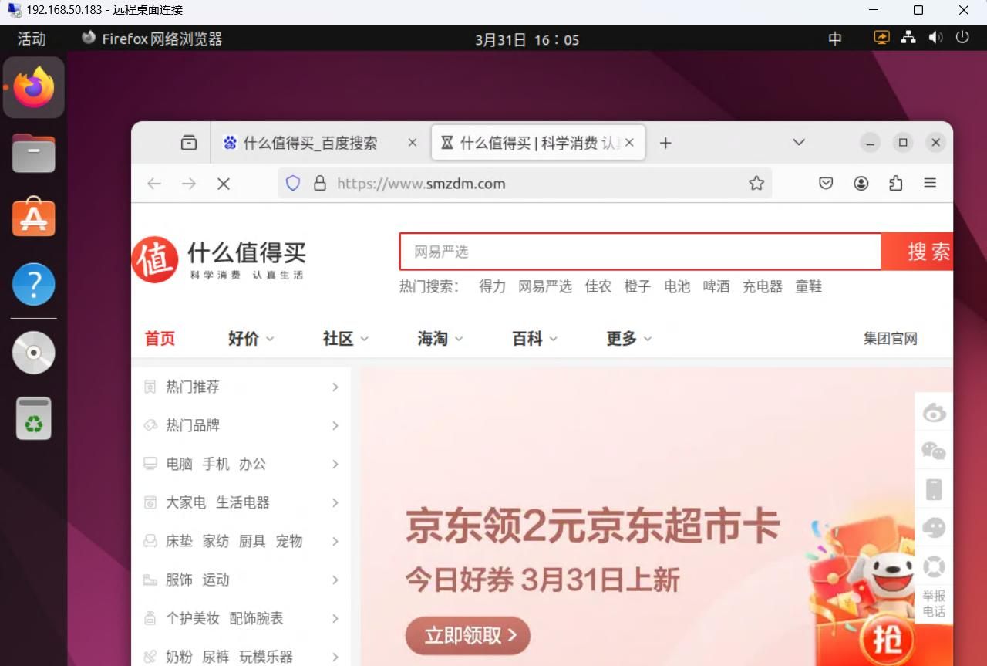Switch input method via 中 indicator

pos(835,39)
